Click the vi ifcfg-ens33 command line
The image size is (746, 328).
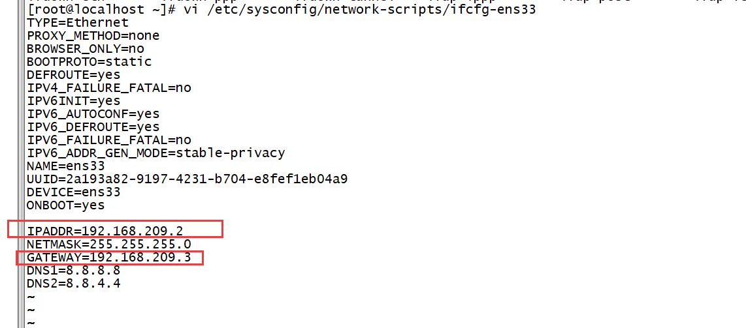(x=282, y=10)
